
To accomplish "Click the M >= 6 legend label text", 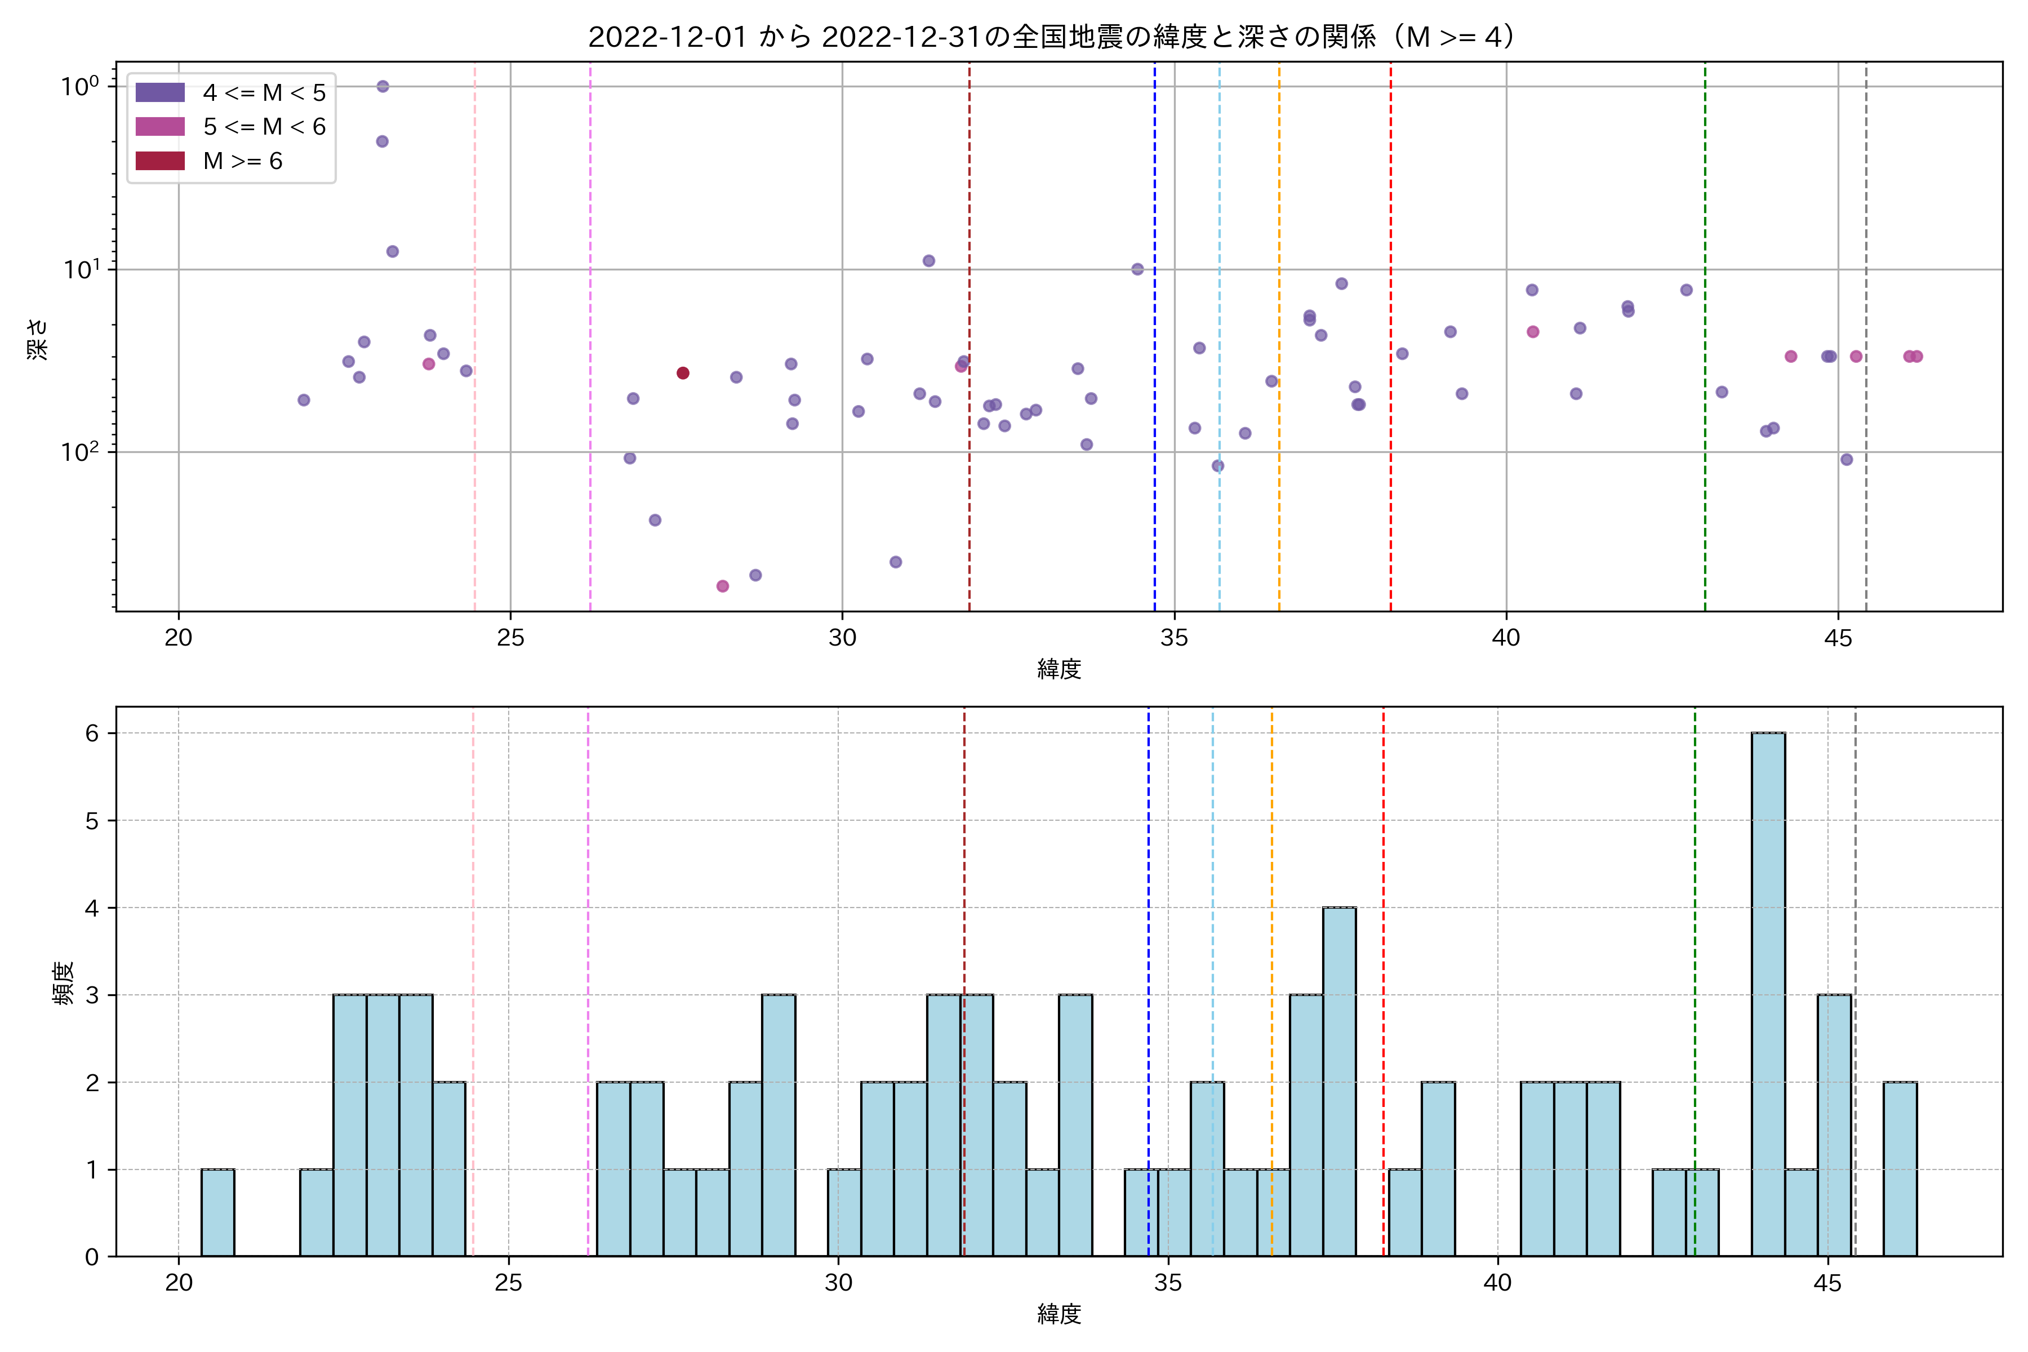I will pyautogui.click(x=242, y=161).
